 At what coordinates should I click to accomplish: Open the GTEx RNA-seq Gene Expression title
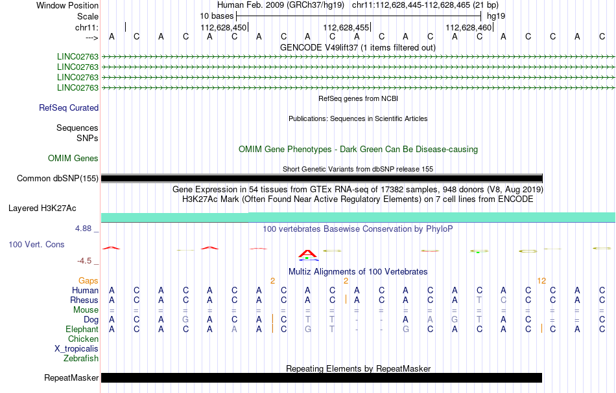(x=358, y=190)
